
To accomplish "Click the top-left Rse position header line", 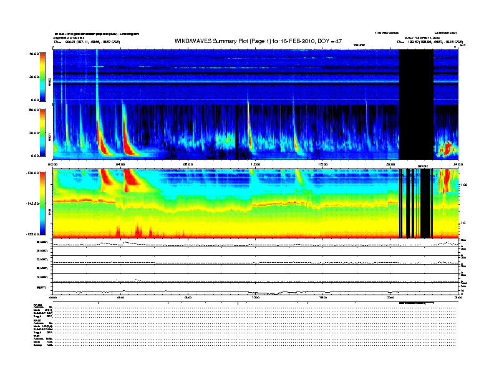I will (x=87, y=42).
